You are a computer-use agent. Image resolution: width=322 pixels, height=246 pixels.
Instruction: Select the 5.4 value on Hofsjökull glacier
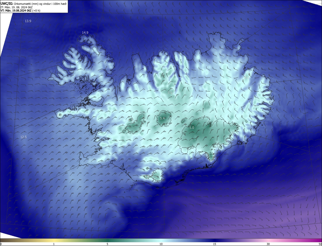coord(162,118)
